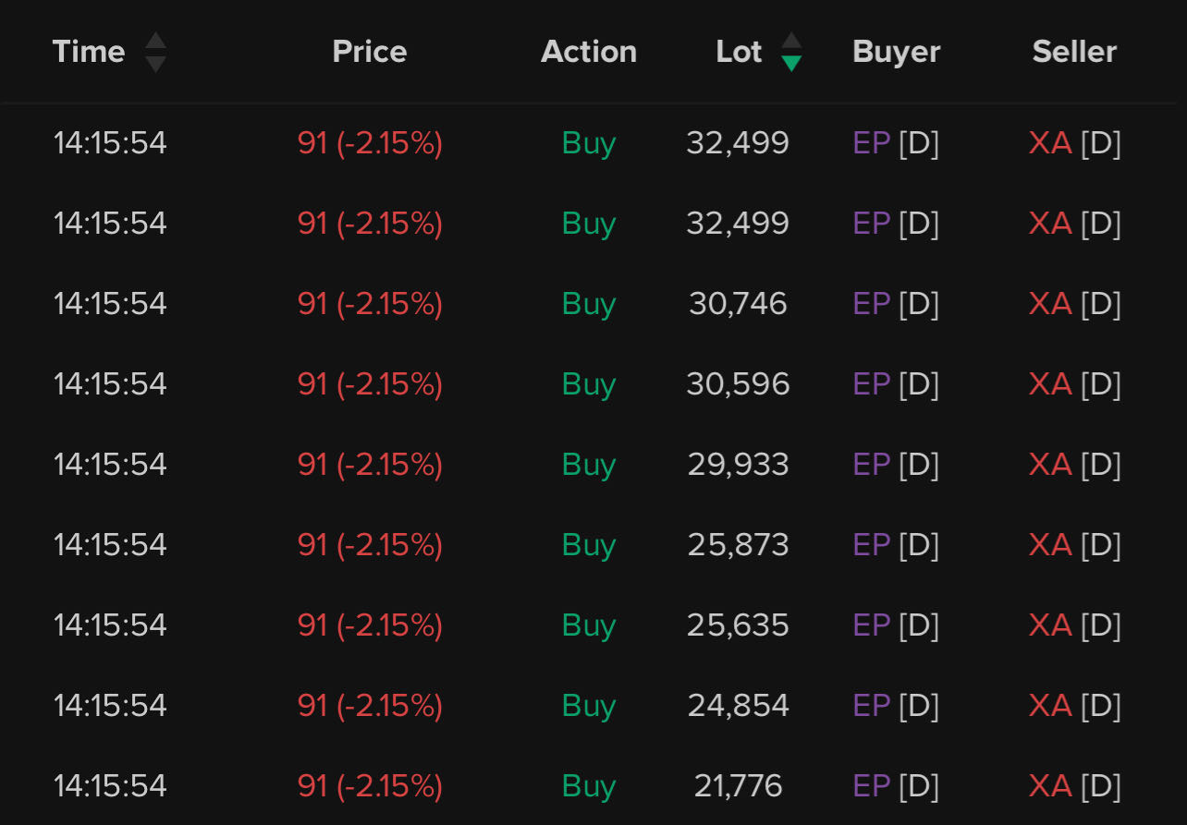Open buyer EP in the 30,746 lot row
Image resolution: width=1187 pixels, height=825 pixels.
[x=871, y=304]
